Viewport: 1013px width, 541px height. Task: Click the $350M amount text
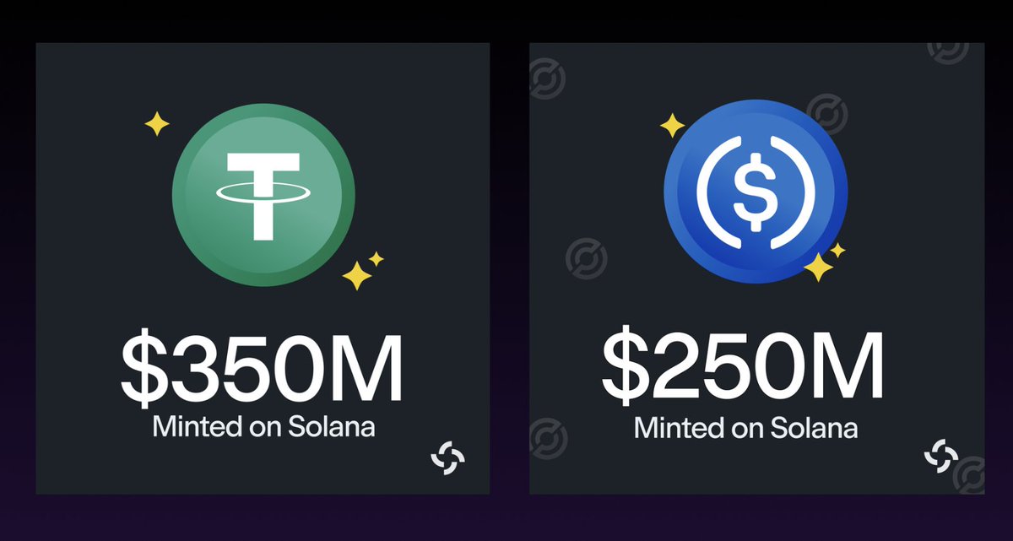263,371
